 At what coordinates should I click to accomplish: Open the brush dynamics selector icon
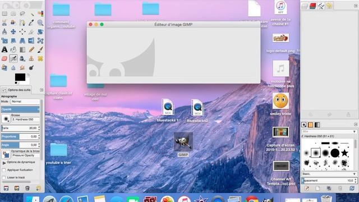(6, 154)
